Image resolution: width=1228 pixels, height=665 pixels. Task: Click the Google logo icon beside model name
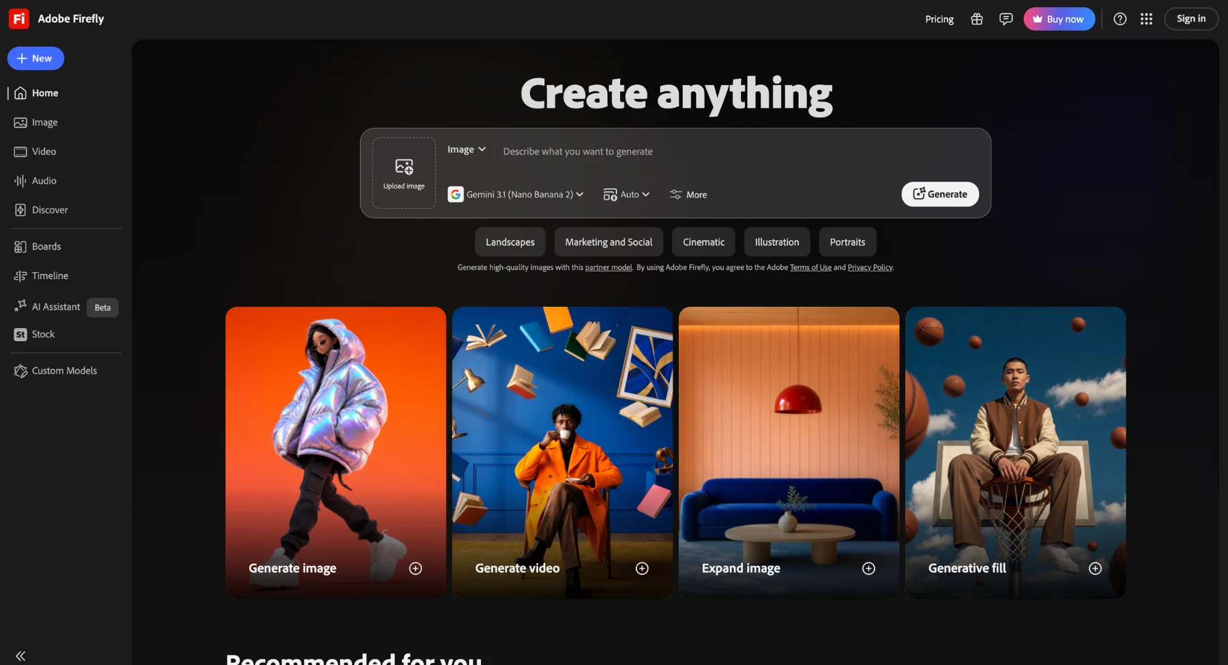click(x=456, y=194)
